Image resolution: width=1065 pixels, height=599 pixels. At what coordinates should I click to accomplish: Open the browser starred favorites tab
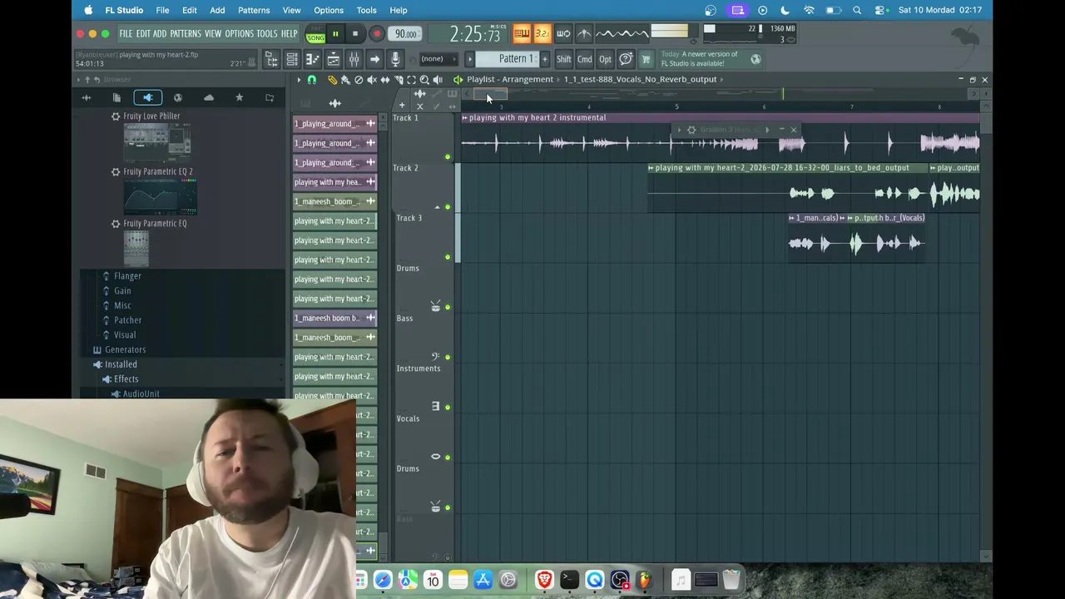[x=239, y=98]
